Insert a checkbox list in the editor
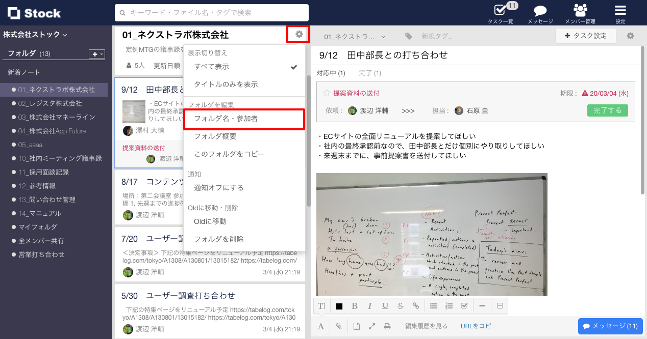 pos(464,306)
